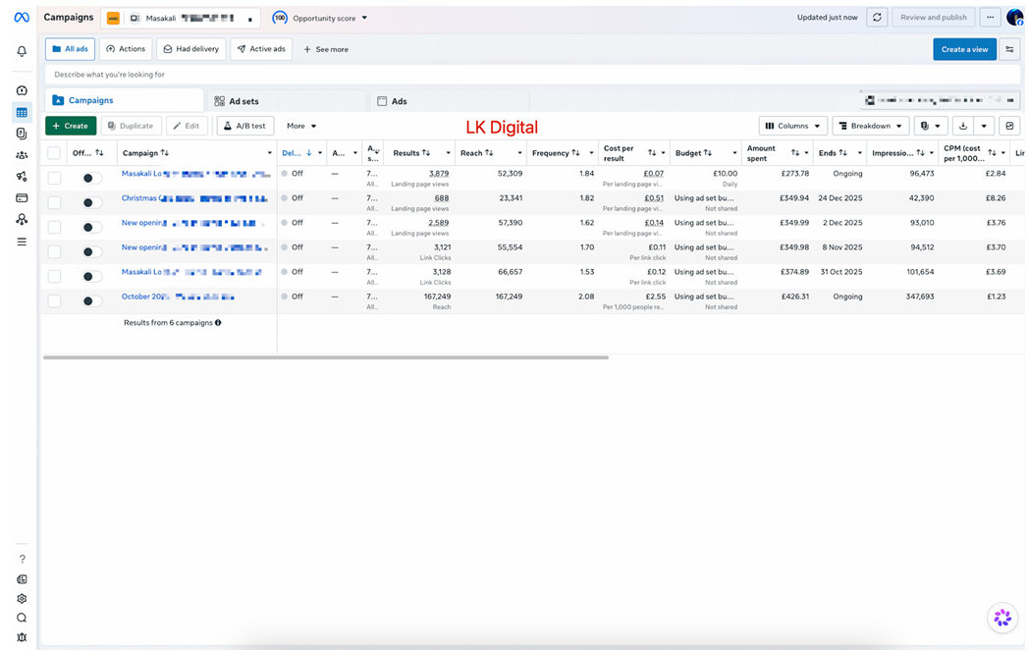Switch to the Campaigns tab

point(124,100)
